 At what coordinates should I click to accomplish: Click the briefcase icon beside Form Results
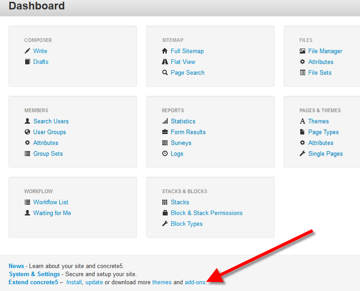[165, 132]
